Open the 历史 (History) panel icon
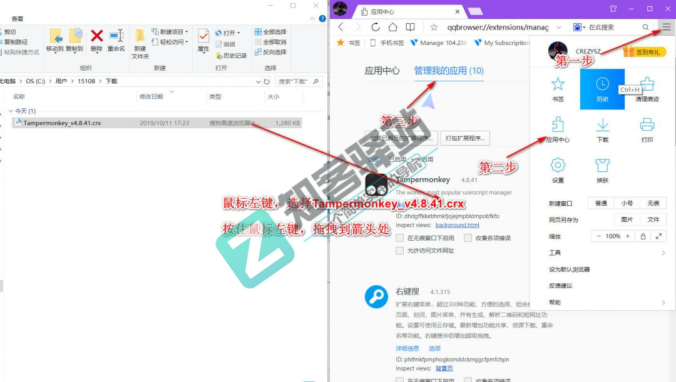The height and width of the screenshot is (382, 676). point(602,86)
